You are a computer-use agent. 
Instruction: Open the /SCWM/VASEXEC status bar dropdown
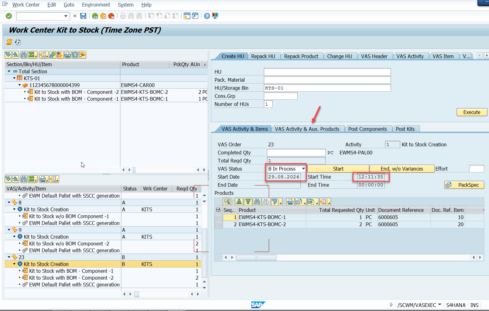coord(440,305)
